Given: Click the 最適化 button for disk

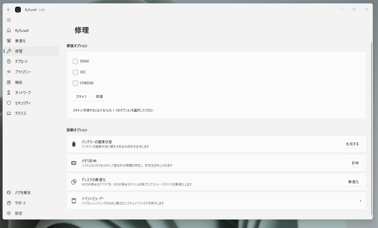Looking at the screenshot, I should pyautogui.click(x=353, y=182).
